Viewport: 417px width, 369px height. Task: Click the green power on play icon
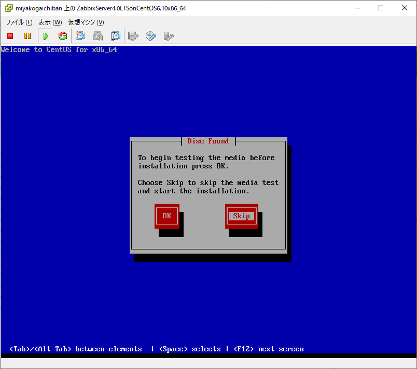pos(46,36)
